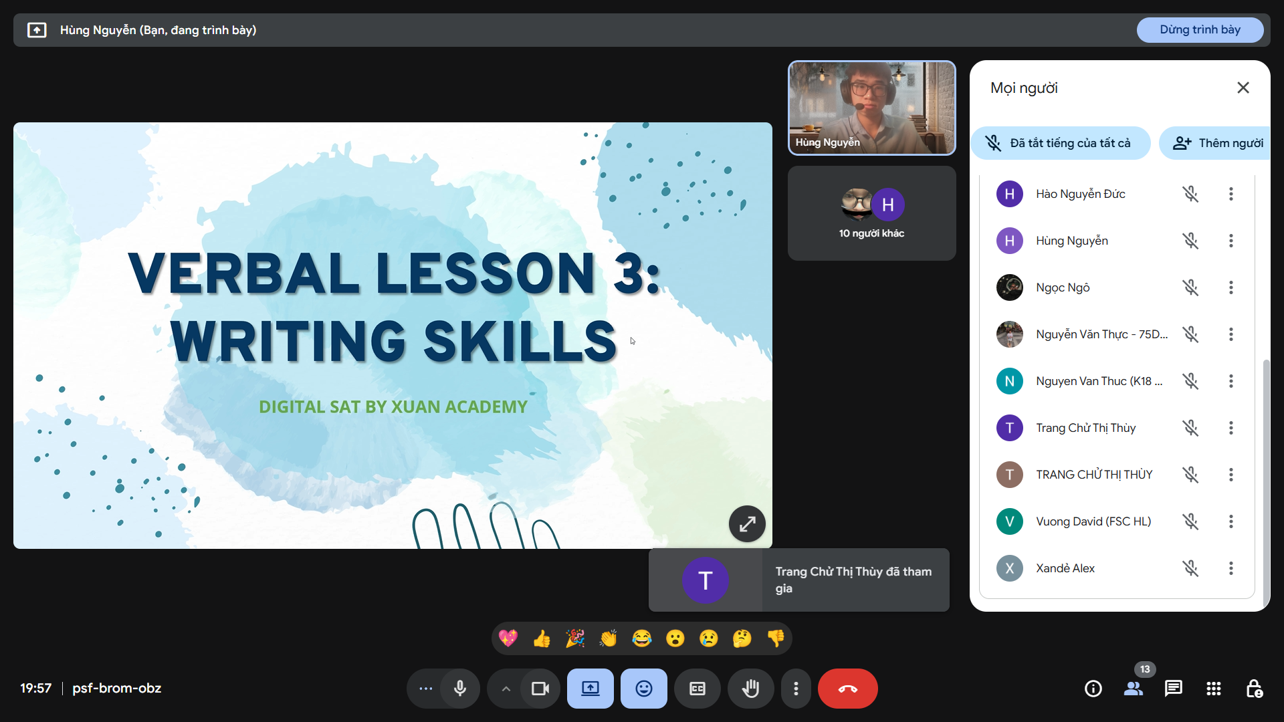Open the meeting details info icon
Screen dimensions: 1284x722
click(1093, 689)
